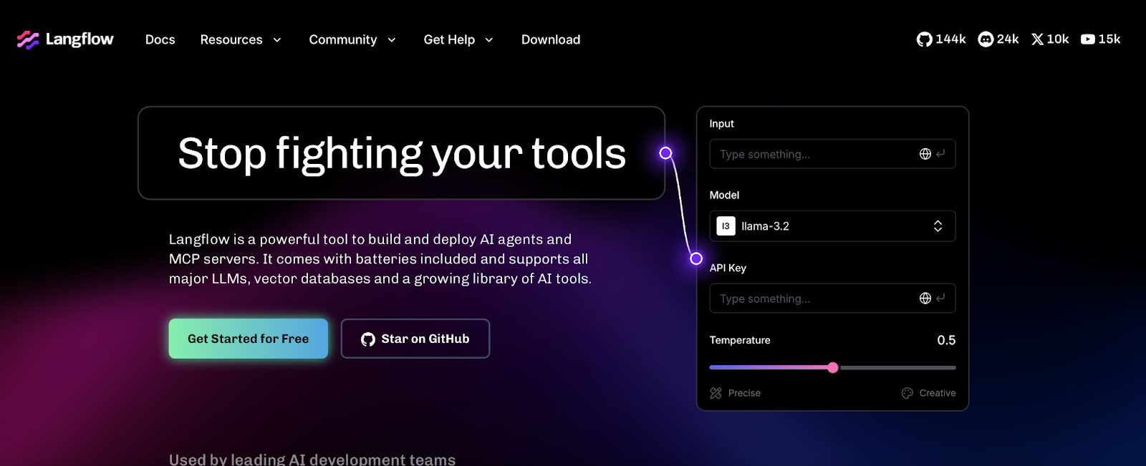1146x466 pixels.
Task: Click the Creative palette icon
Action: click(907, 393)
